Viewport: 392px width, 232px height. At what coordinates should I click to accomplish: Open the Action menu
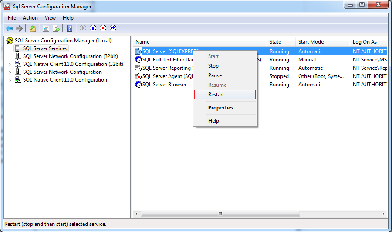(30, 18)
